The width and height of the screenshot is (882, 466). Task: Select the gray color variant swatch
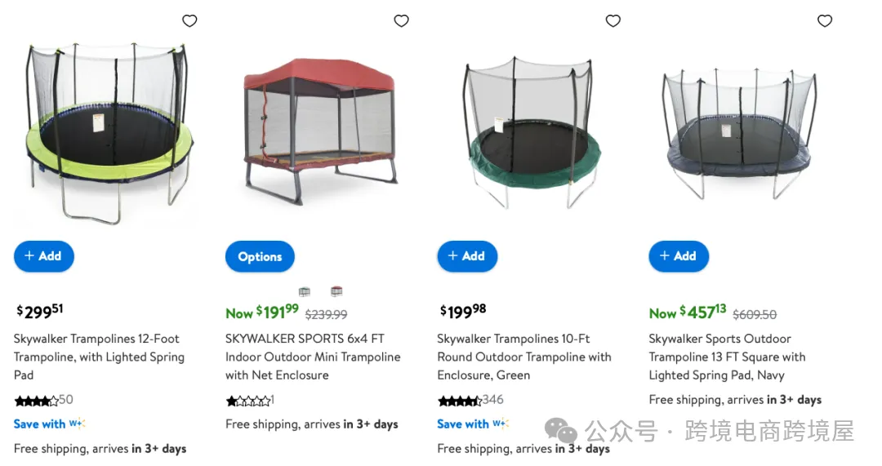tap(305, 291)
